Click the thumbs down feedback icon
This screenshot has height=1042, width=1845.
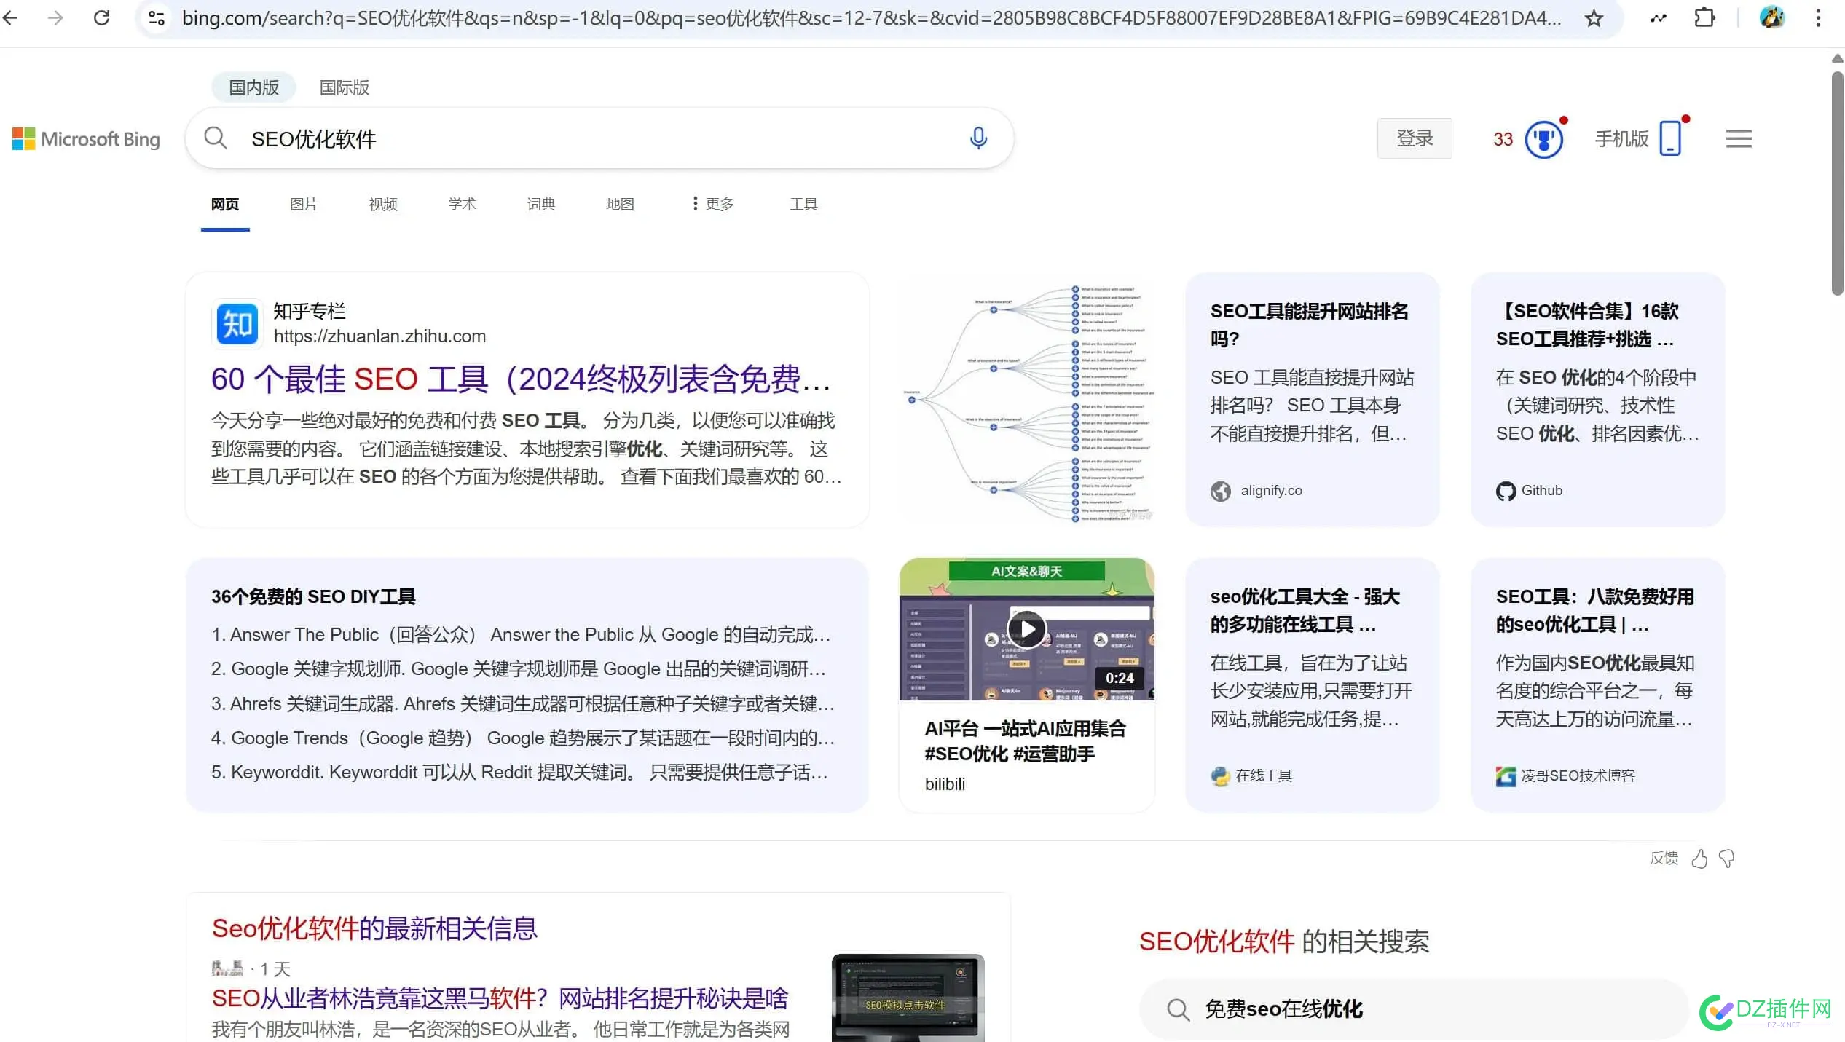pyautogui.click(x=1727, y=859)
